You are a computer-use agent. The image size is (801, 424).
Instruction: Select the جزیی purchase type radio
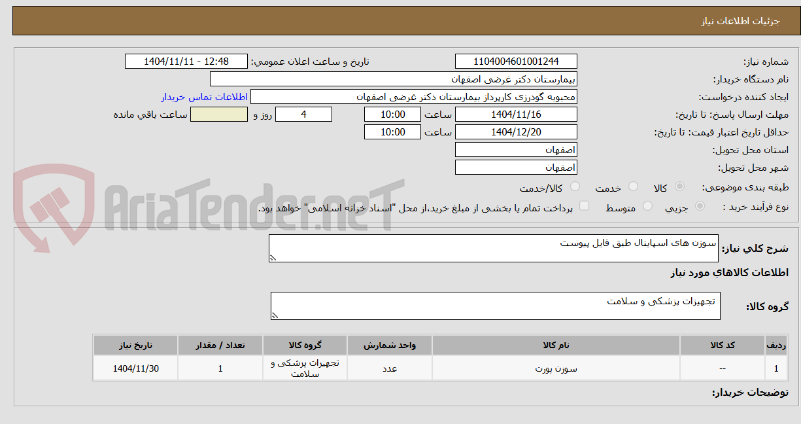pos(700,207)
